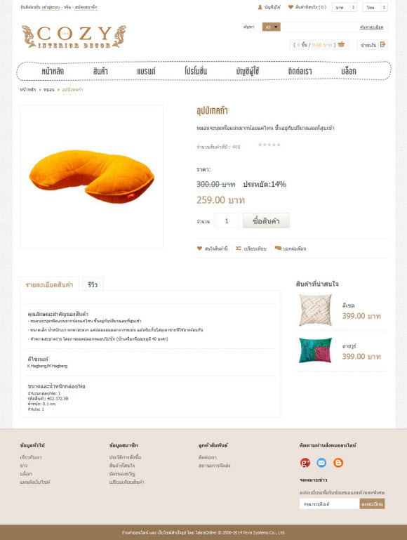Select the รายละเอียดสินค้า tab
This screenshot has width=407, height=540.
tap(50, 284)
